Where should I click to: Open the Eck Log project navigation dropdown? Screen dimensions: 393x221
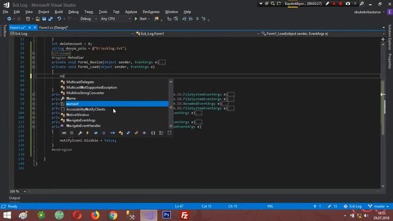(72, 34)
